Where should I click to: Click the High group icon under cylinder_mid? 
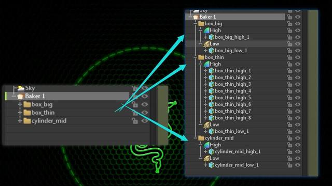pyautogui.click(x=206, y=145)
